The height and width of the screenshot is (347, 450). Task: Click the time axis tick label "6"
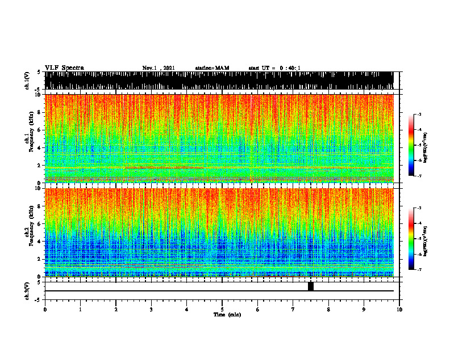[x=258, y=310]
